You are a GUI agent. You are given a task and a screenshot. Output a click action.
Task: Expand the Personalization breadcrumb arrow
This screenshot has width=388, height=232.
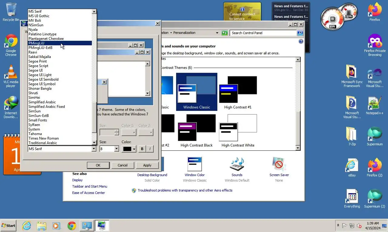171,33
